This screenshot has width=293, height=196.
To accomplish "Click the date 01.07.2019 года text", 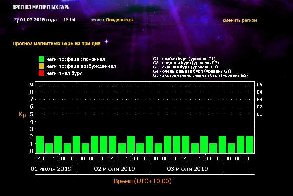I will pyautogui.click(x=39, y=20).
